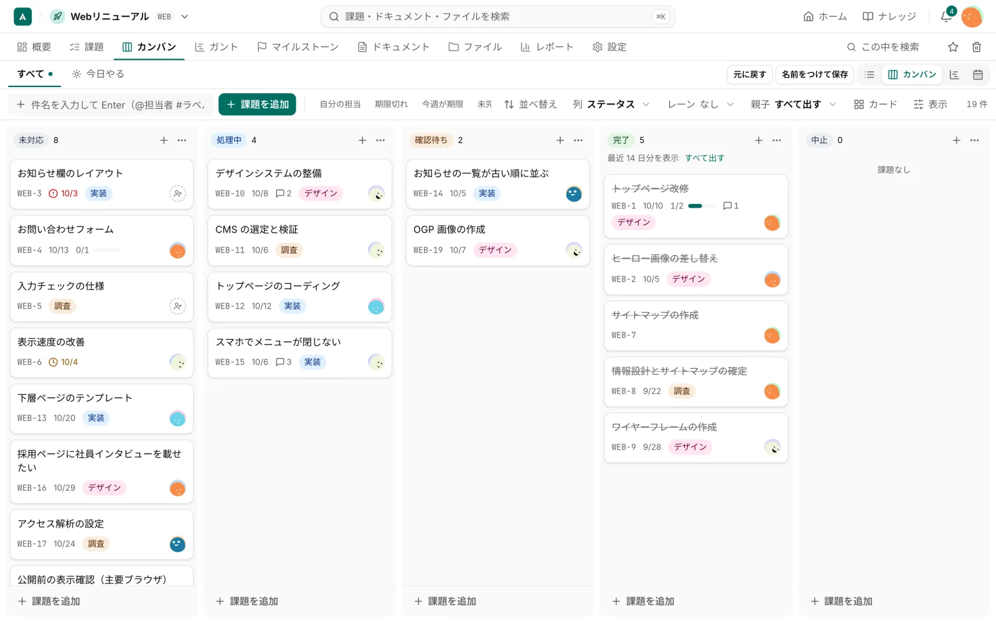Open 表示 settings
This screenshot has width=996, height=622.
coord(930,104)
